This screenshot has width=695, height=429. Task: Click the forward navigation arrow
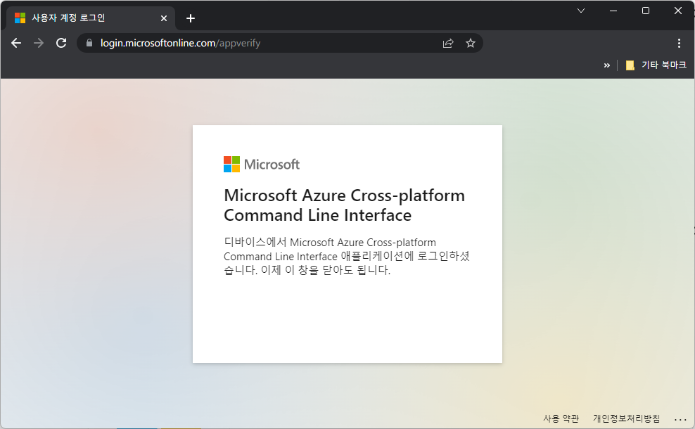[x=39, y=43]
